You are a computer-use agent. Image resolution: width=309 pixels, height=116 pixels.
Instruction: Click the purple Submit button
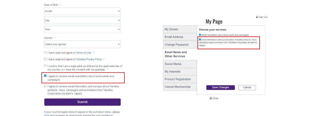[82, 102]
